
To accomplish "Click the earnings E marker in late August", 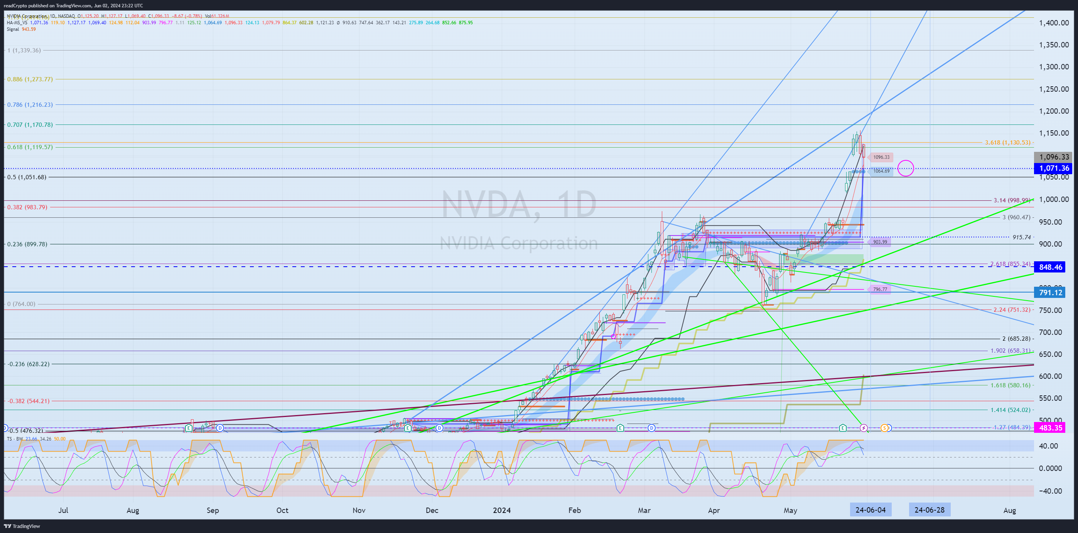I will pyautogui.click(x=189, y=428).
